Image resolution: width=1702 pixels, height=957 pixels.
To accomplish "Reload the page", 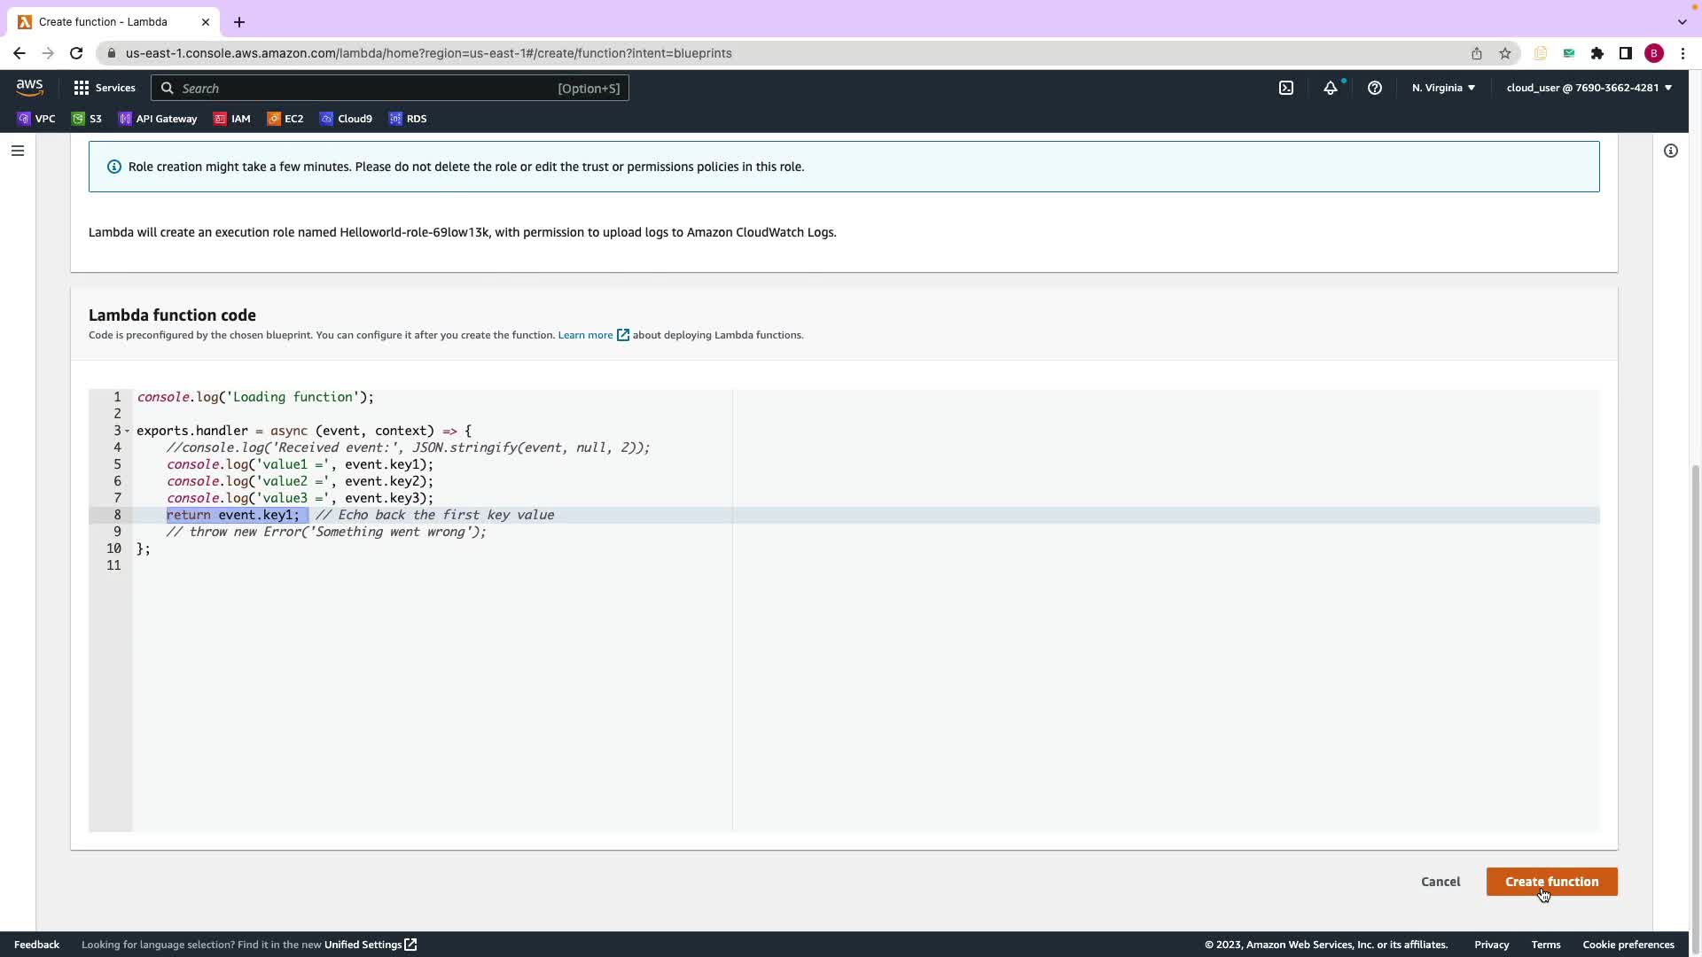I will (x=76, y=53).
